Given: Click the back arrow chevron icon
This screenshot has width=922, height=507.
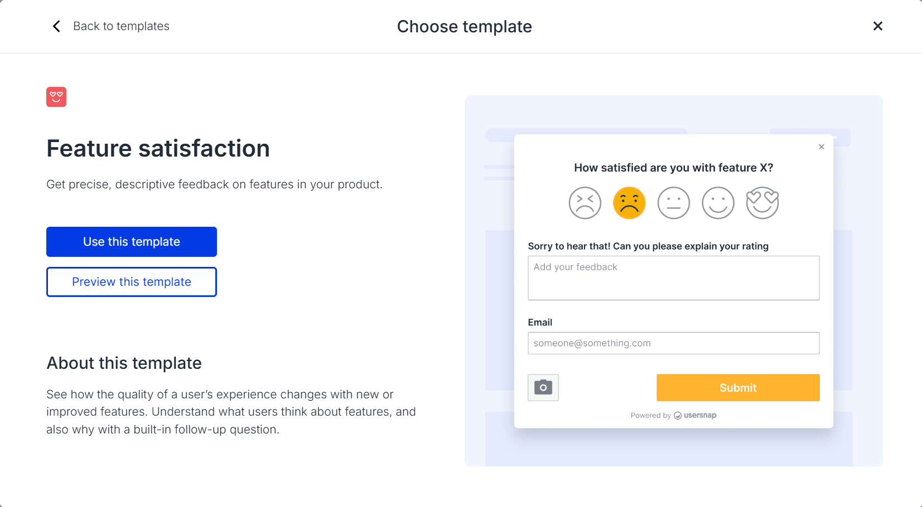Looking at the screenshot, I should [x=56, y=26].
